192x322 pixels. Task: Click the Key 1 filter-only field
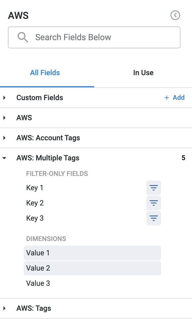point(35,188)
